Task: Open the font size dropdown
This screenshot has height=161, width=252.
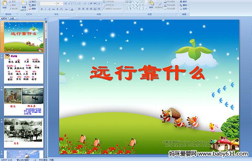Action: coord(60,3)
